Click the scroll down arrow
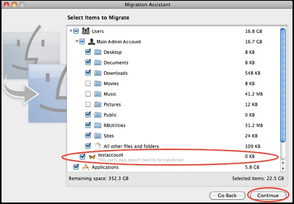The height and width of the screenshot is (204, 294). pos(283,169)
